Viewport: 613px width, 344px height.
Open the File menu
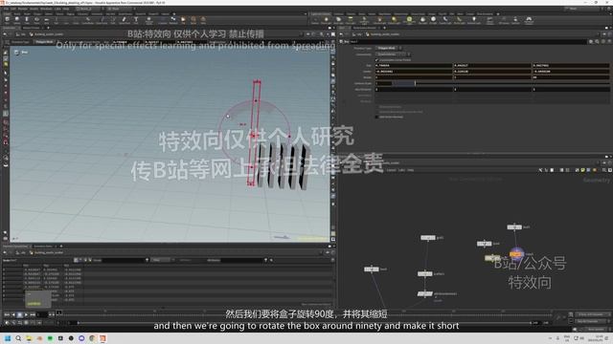tap(7, 9)
